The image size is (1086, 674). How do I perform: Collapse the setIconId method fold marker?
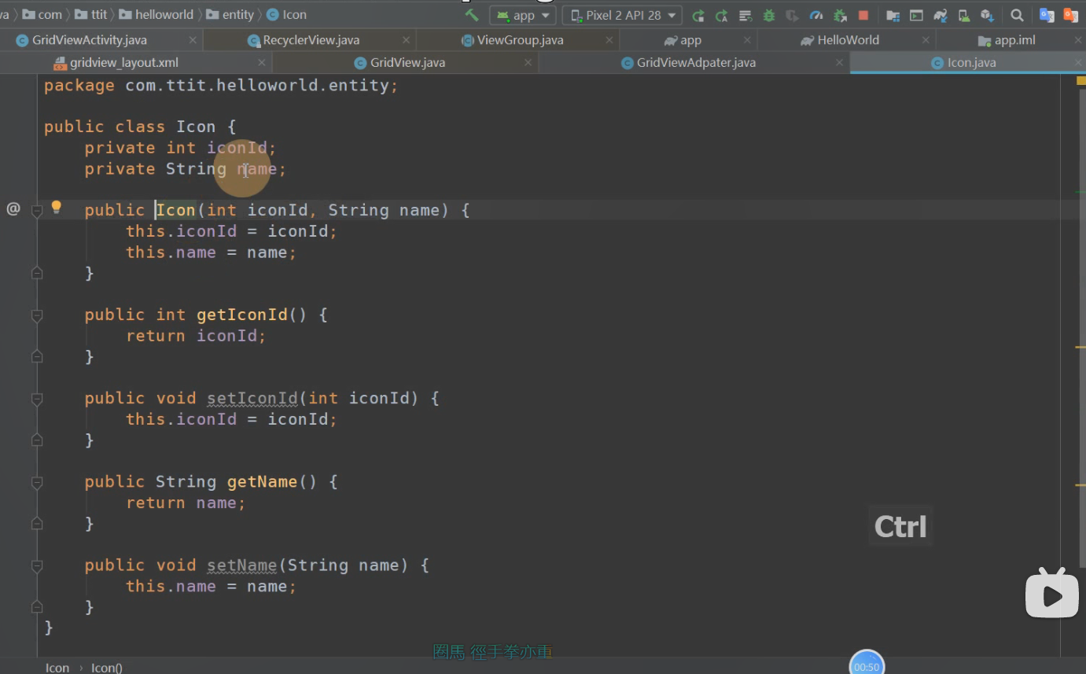tap(37, 399)
